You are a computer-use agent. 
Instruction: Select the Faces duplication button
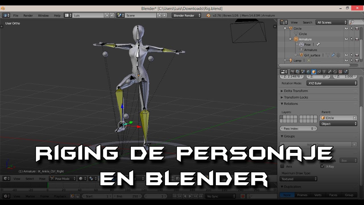(x=333, y=195)
